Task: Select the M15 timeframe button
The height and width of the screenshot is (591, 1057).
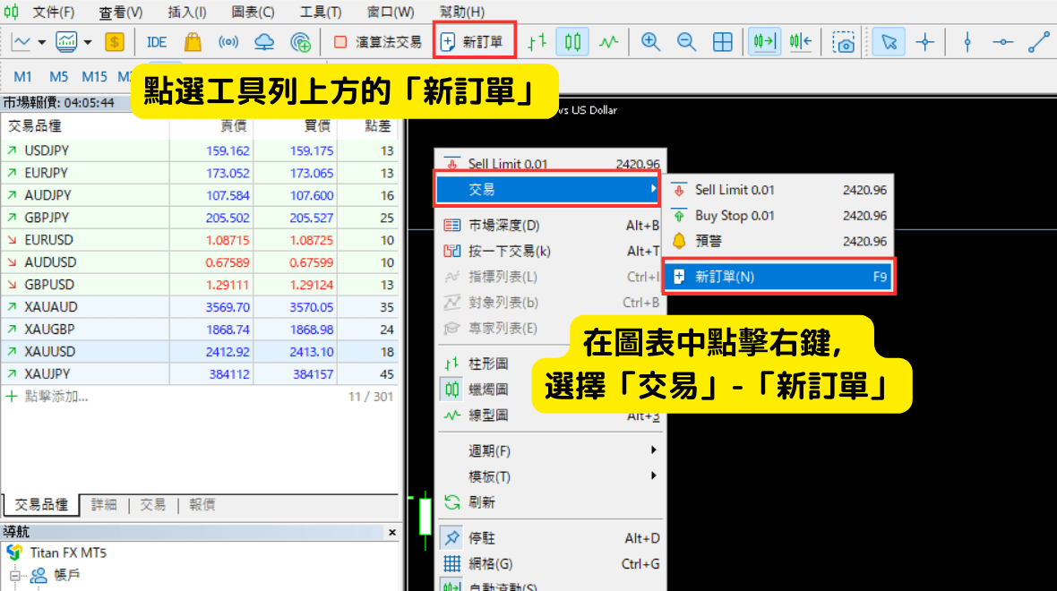Action: click(x=94, y=77)
